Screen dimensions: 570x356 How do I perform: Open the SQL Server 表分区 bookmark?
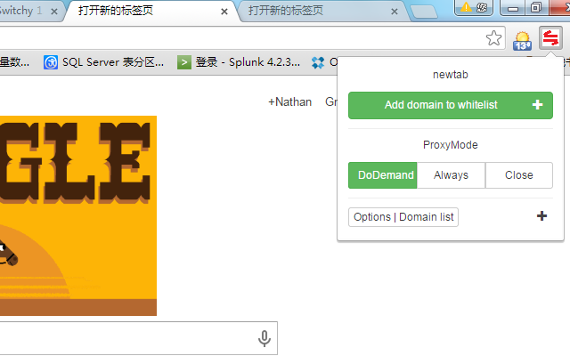104,62
